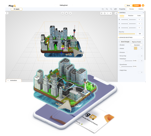Viewport: 151px width, 136px height.
Task: Select the Rotation tab
Action: tap(131, 16)
